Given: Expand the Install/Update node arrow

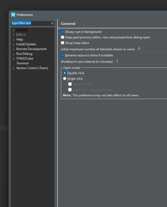Looking at the screenshot, I should [x=13, y=44].
